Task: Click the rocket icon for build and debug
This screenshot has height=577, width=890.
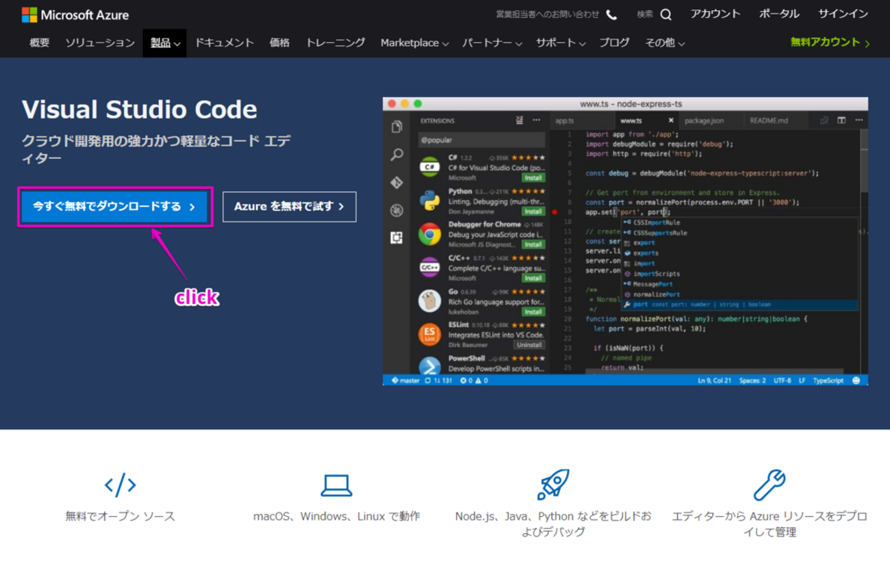Action: coord(552,485)
